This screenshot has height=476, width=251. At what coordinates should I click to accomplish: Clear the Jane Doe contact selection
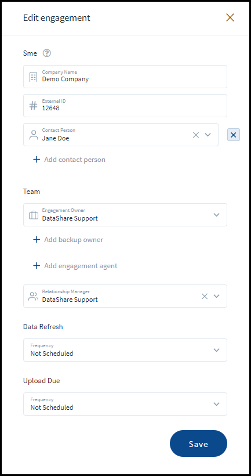[196, 135]
